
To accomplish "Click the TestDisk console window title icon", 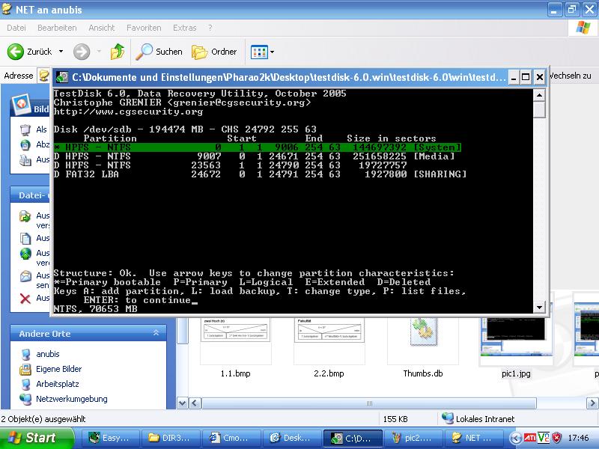I will tap(62, 77).
